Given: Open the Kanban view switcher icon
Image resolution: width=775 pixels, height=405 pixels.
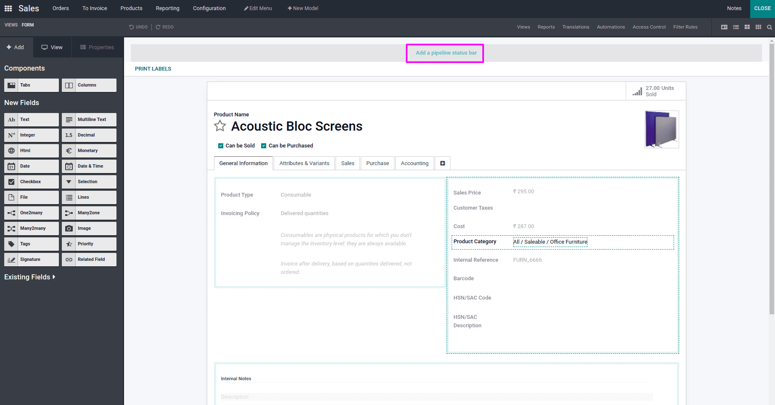Looking at the screenshot, I should [747, 27].
